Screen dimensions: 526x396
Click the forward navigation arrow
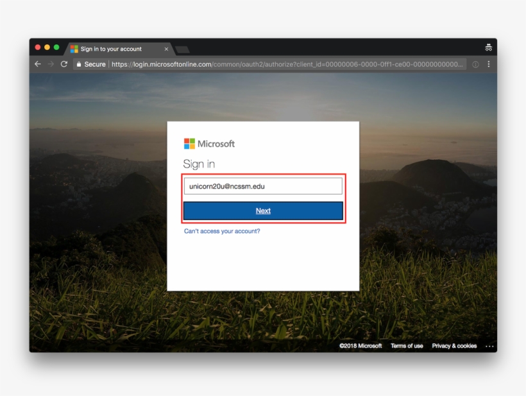tap(50, 64)
